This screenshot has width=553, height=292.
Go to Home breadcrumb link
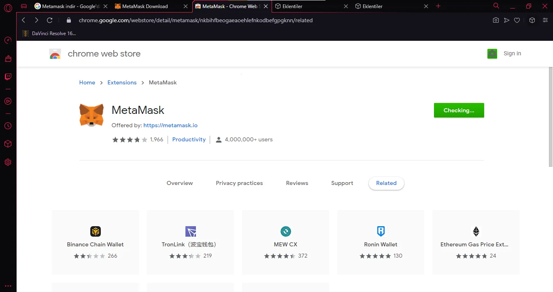[87, 82]
